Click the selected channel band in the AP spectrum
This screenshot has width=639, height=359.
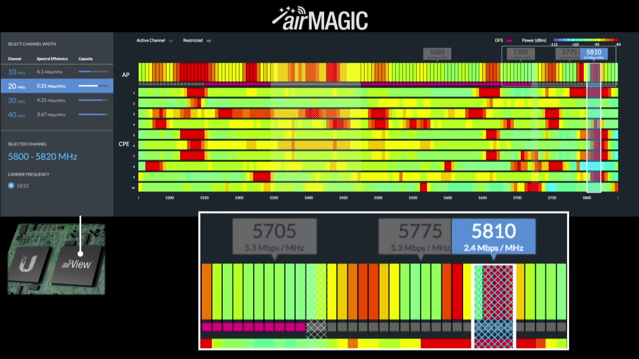(594, 73)
